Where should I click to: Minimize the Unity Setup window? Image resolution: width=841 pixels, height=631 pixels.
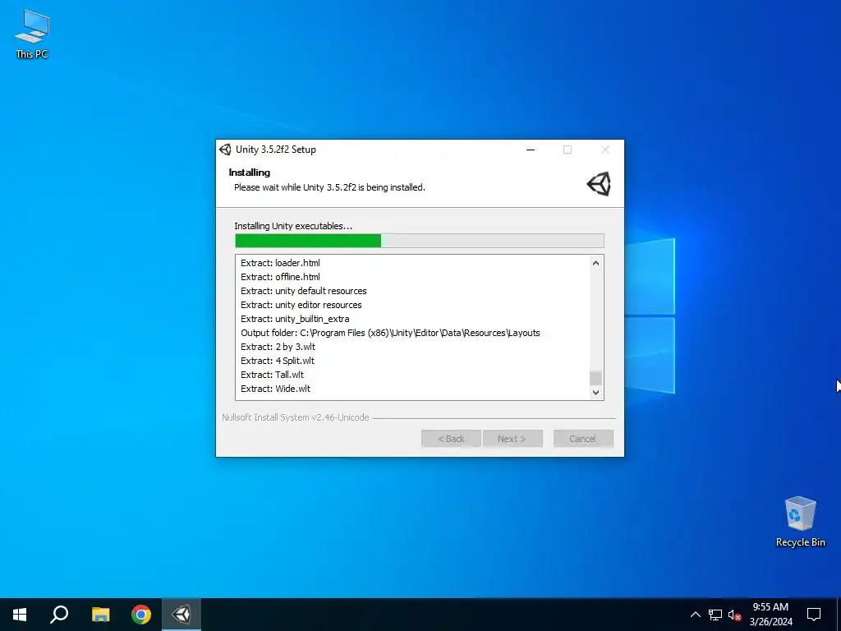click(x=531, y=150)
